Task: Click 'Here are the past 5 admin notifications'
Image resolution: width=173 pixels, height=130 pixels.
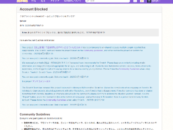Action: [37, 40]
